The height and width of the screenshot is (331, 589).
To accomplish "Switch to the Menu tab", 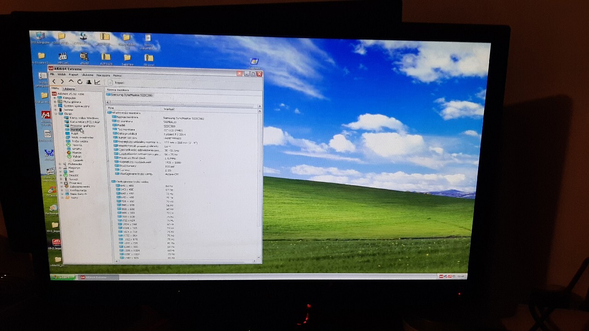I will pyautogui.click(x=55, y=88).
